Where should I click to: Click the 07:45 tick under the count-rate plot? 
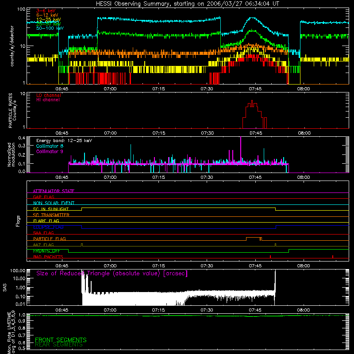coord(255,89)
